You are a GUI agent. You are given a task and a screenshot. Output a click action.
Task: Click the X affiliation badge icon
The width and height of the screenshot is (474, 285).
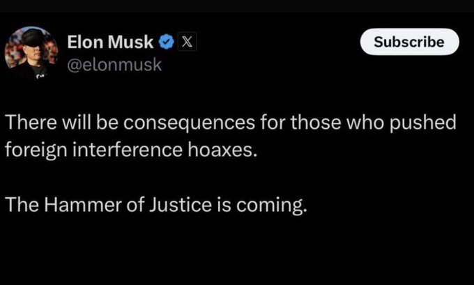(x=186, y=42)
